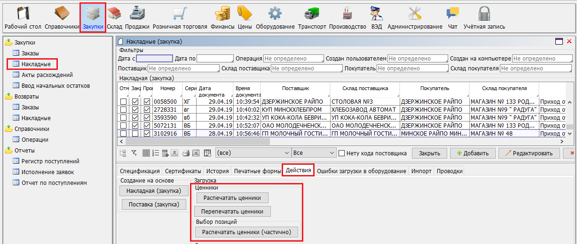Screen dimensions: 577x244
Task: Expand the (все) dropdown in grid toolbar
Action: click(x=287, y=153)
